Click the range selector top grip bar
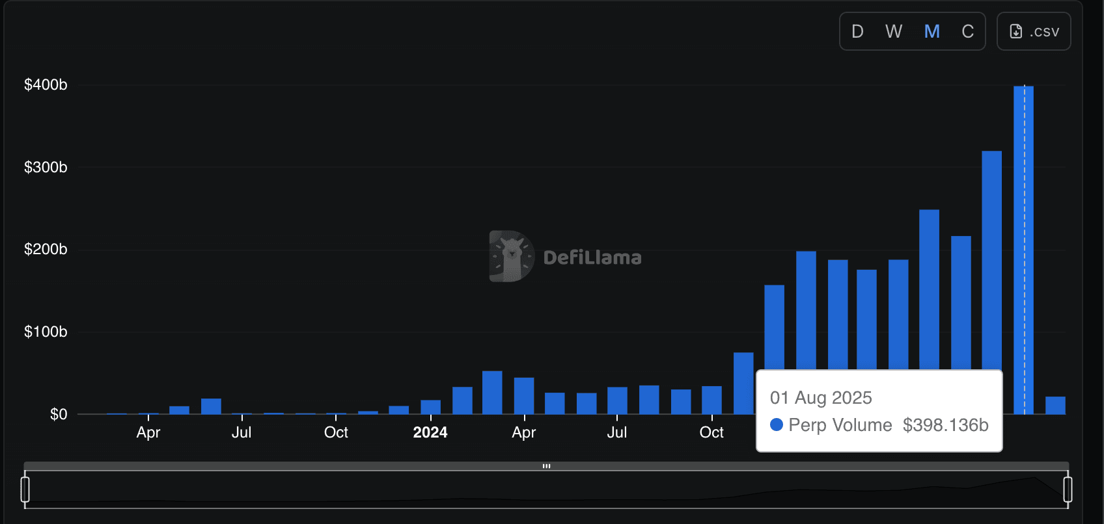This screenshot has width=1104, height=524. 546,466
